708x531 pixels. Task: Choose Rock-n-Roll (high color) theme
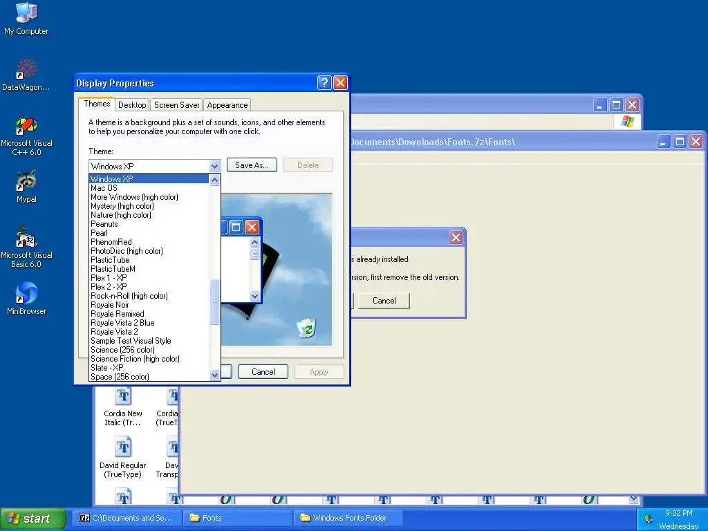coord(149,296)
